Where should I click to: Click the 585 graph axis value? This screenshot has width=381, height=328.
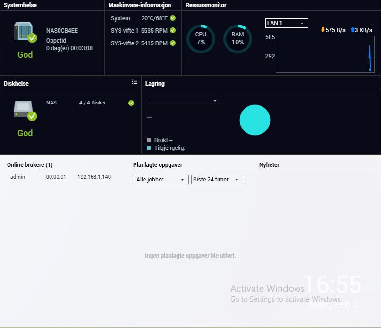270,37
